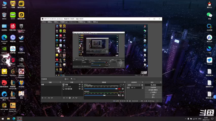Viewport: 216px width, 121px height.
Task: Pop out the Controls dock icon
Action: pyautogui.click(x=161, y=82)
